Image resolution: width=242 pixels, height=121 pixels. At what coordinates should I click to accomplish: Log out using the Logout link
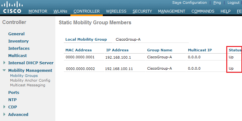click(233, 3)
